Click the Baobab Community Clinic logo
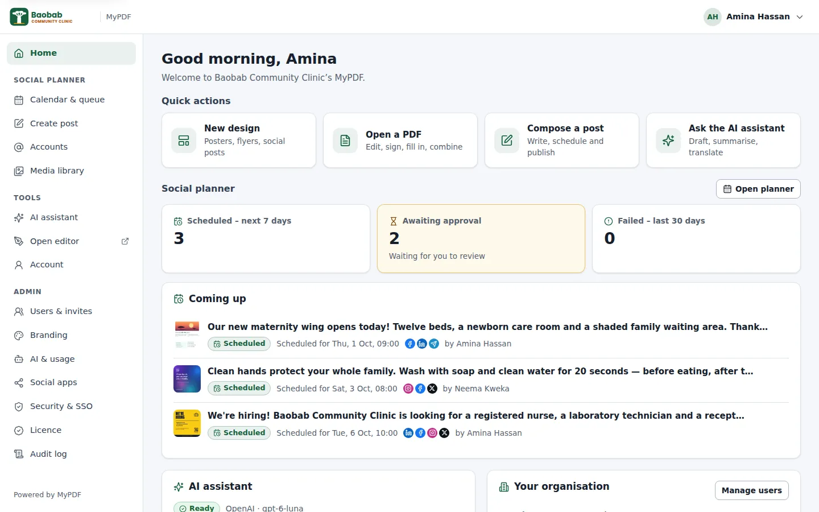 pyautogui.click(x=41, y=17)
